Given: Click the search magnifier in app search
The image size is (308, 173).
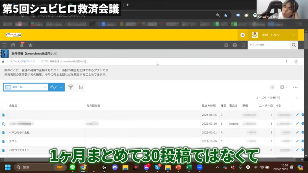Looking at the screenshot, I should point(294,45).
